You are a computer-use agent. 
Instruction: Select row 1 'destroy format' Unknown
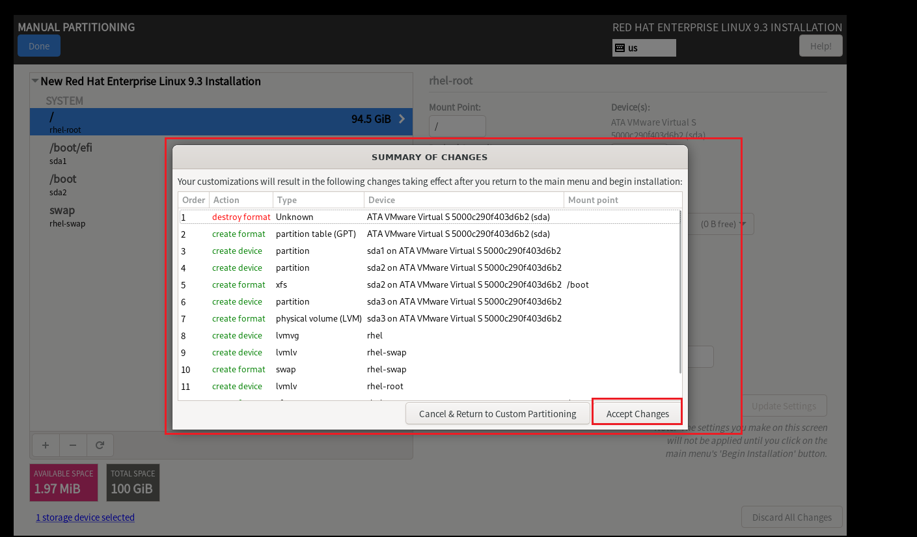(x=429, y=217)
